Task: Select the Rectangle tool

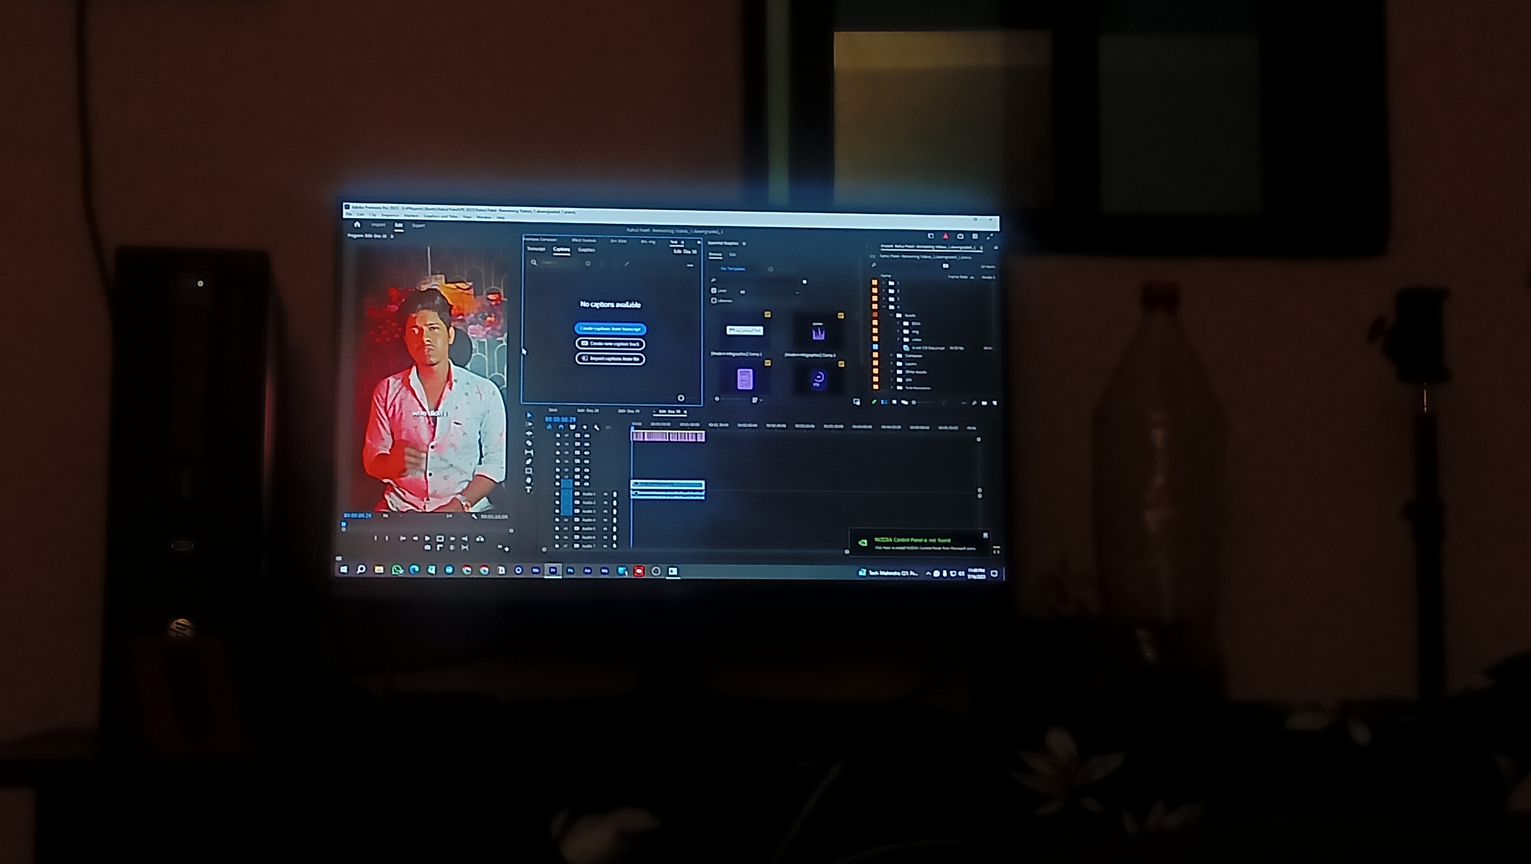Action: pyautogui.click(x=529, y=471)
